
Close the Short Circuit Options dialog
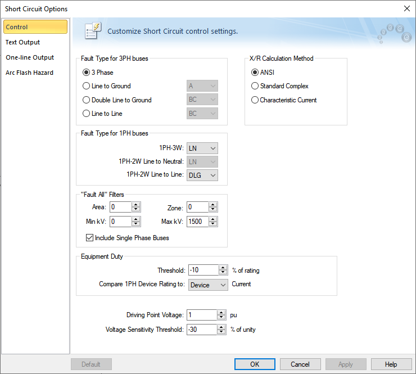point(406,8)
